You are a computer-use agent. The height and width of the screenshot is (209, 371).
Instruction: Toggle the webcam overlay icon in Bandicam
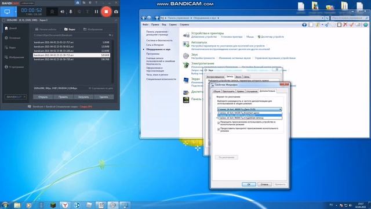coord(79,12)
